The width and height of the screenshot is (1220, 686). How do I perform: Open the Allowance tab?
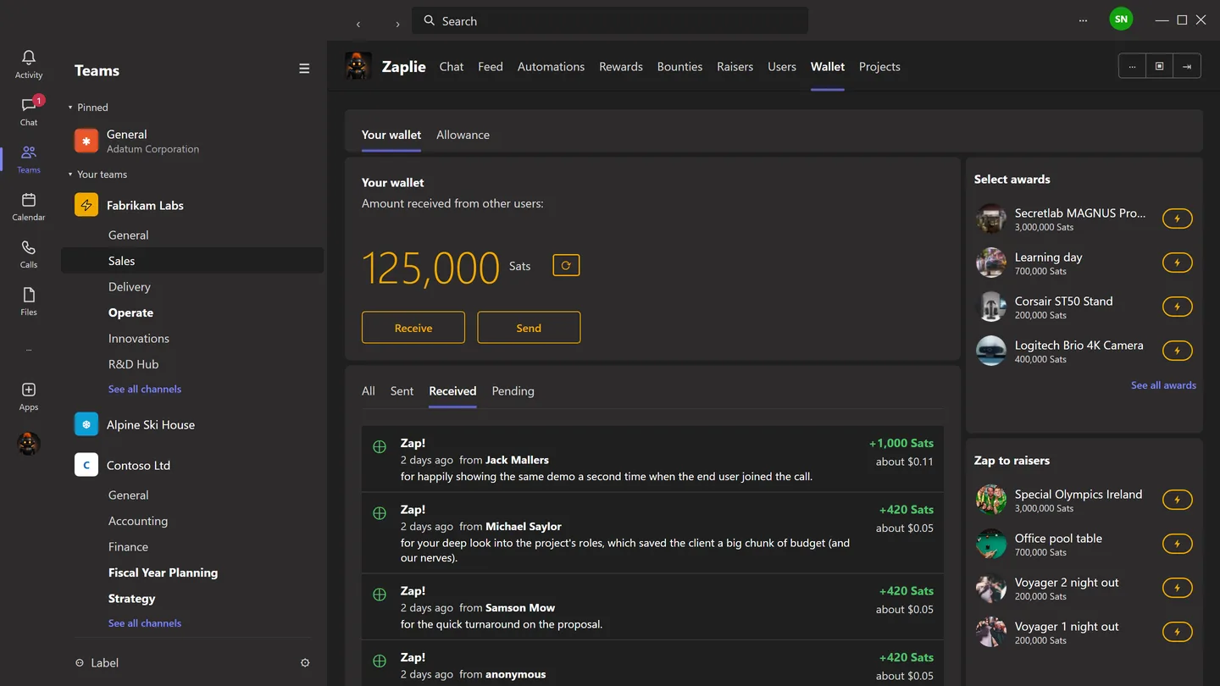(463, 135)
